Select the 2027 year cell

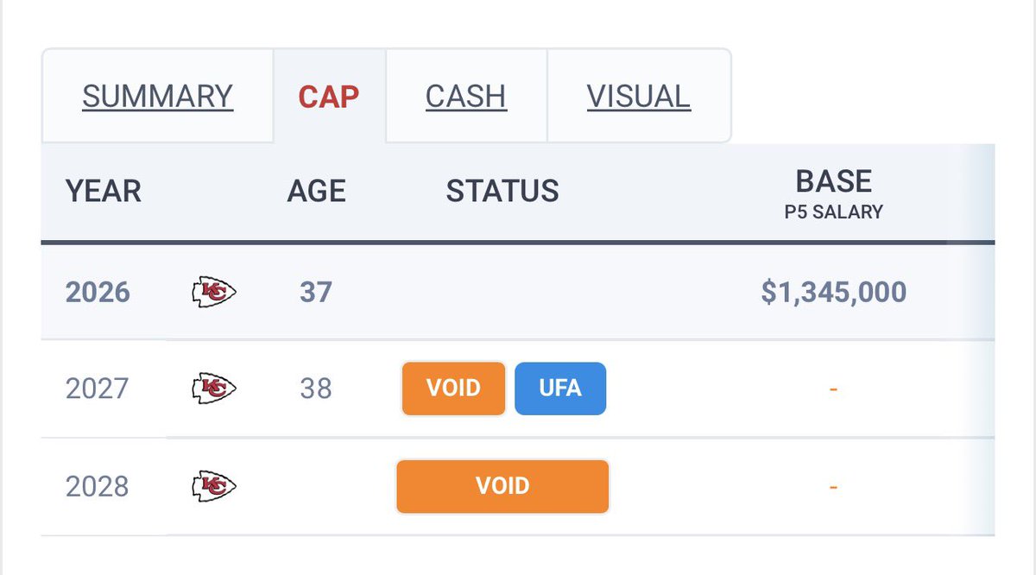(x=97, y=389)
